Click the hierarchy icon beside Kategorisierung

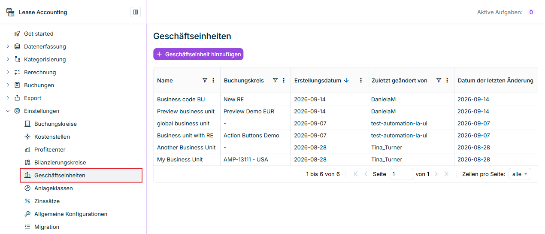[x=17, y=59]
